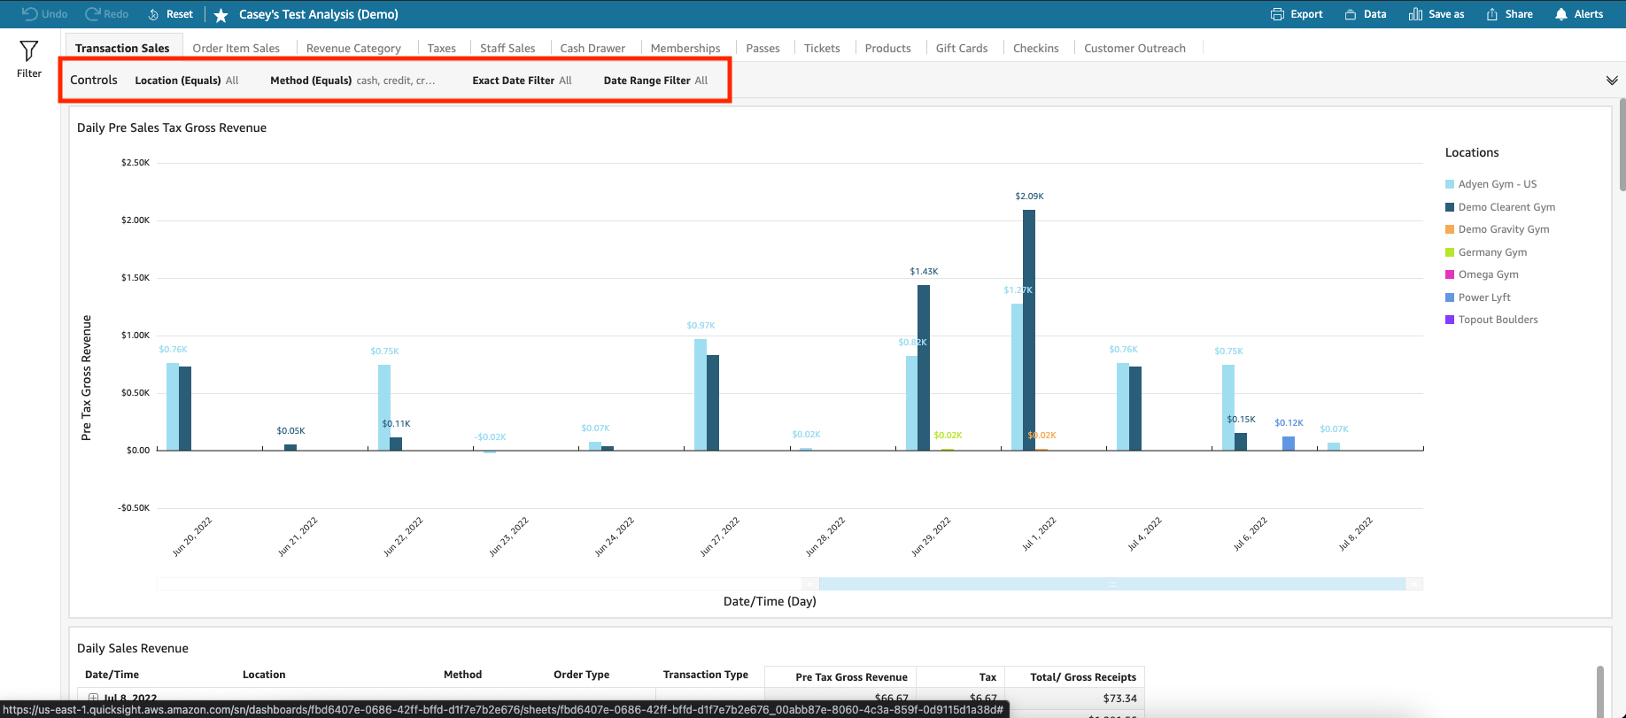Open the Gift Cards tab

point(962,48)
